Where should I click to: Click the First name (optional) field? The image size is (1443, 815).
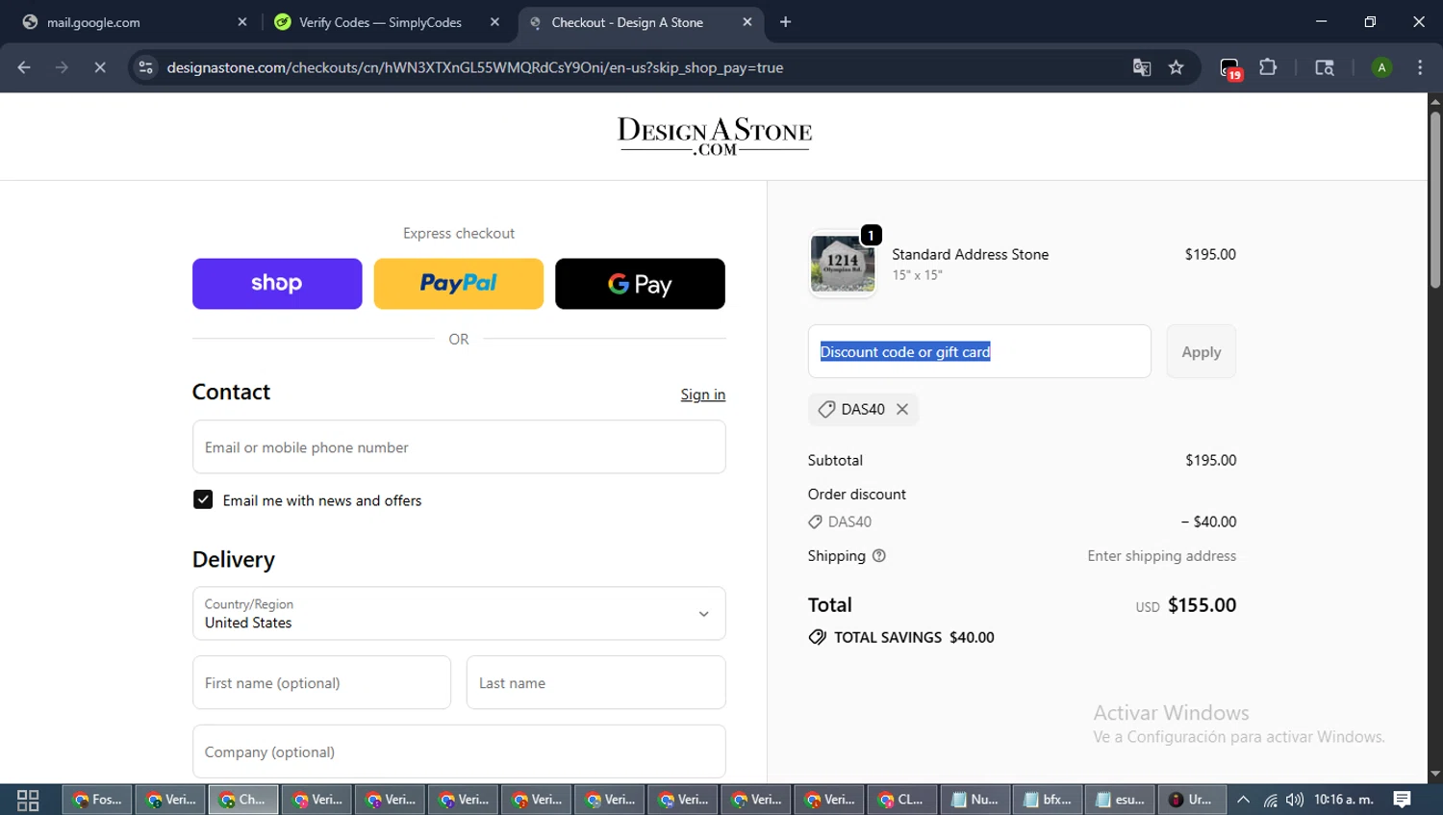tap(321, 682)
